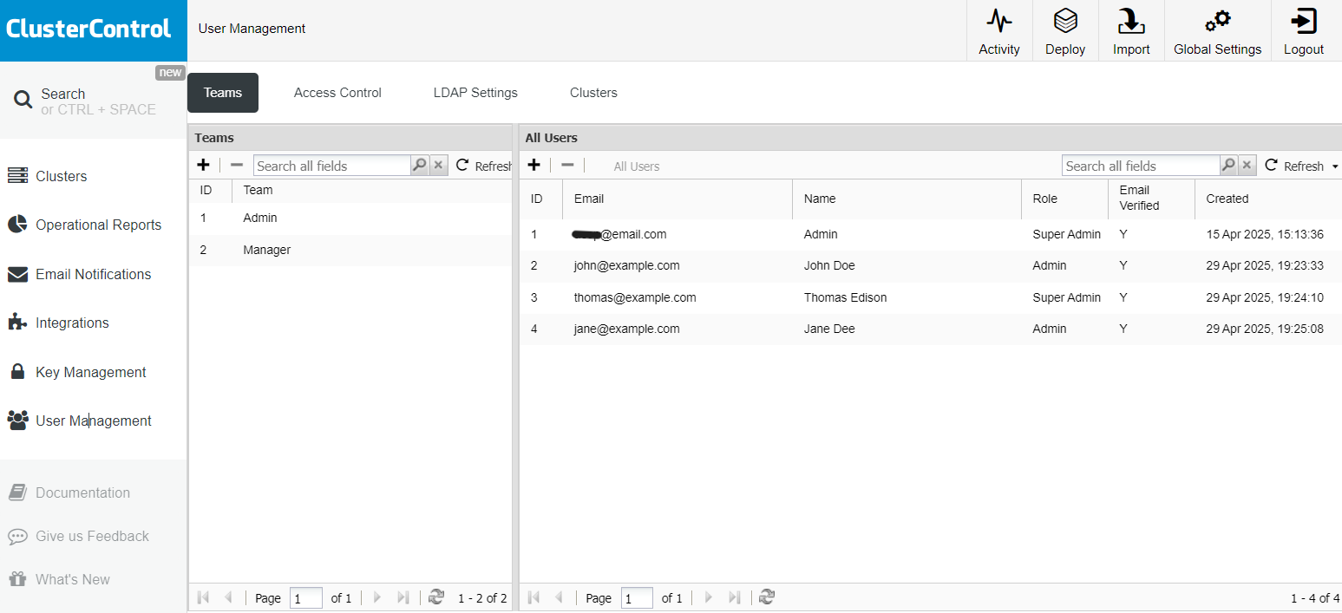The height and width of the screenshot is (613, 1342).
Task: Switch to the Access Control tab
Action: [x=337, y=92]
